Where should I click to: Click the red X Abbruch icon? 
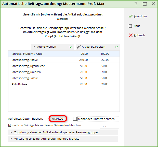pyautogui.click(x=131, y=35)
